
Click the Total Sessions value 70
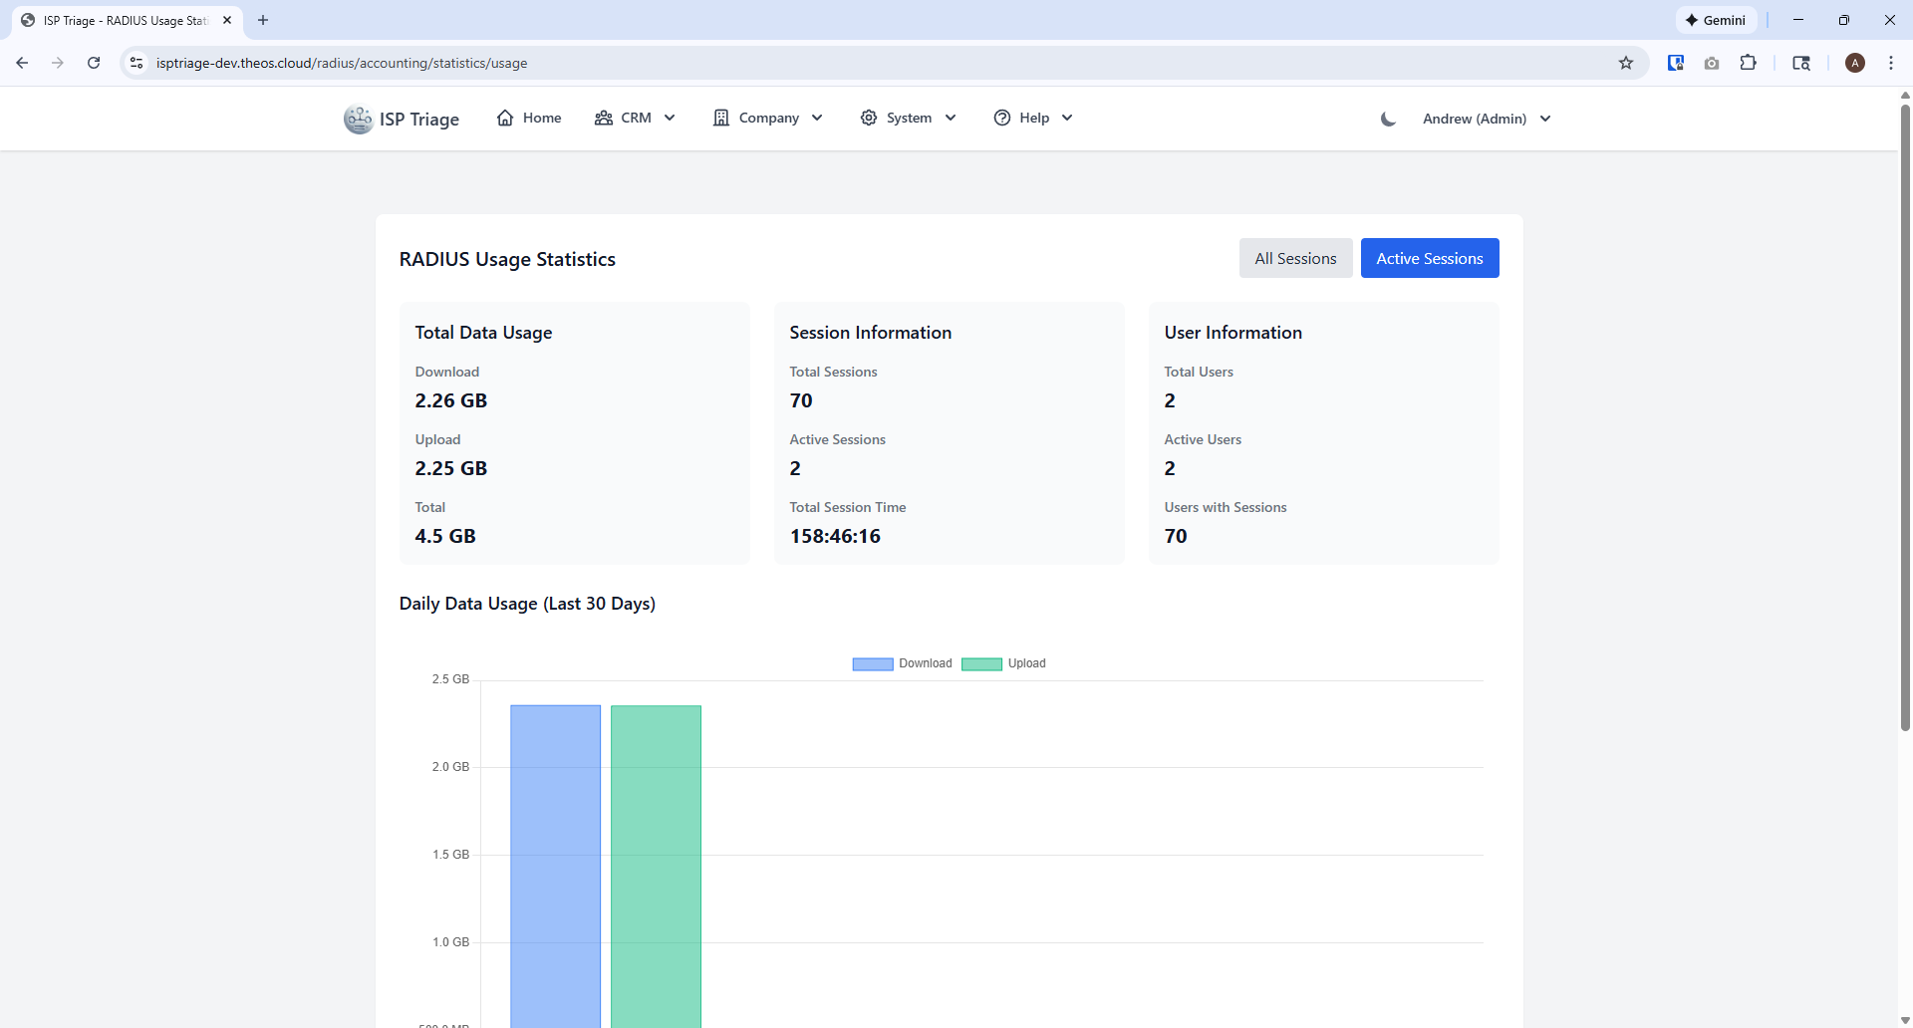pyautogui.click(x=801, y=400)
